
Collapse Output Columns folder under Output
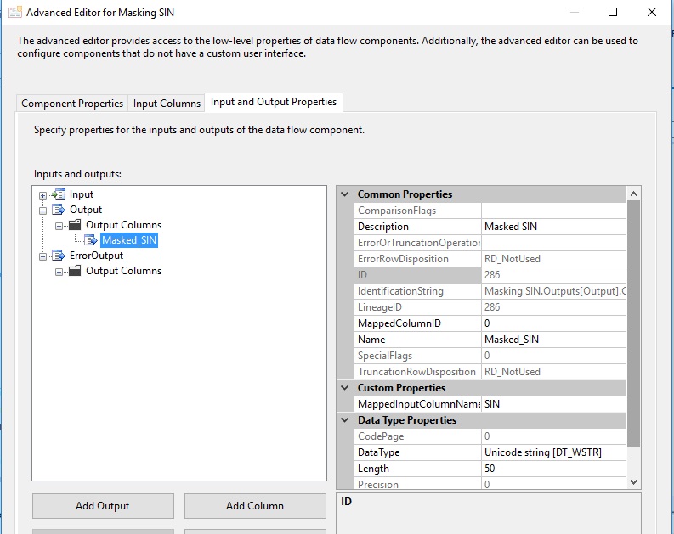[59, 226]
